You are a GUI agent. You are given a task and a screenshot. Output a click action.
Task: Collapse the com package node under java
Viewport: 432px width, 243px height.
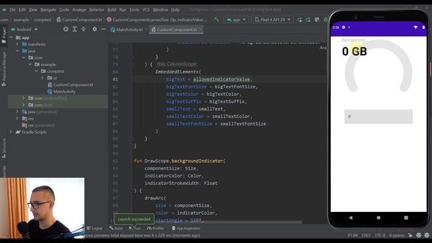[x=24, y=57]
